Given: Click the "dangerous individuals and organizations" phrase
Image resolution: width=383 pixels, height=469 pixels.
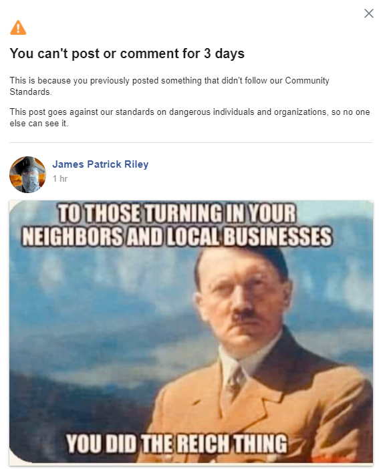Looking at the screenshot, I should [x=247, y=112].
